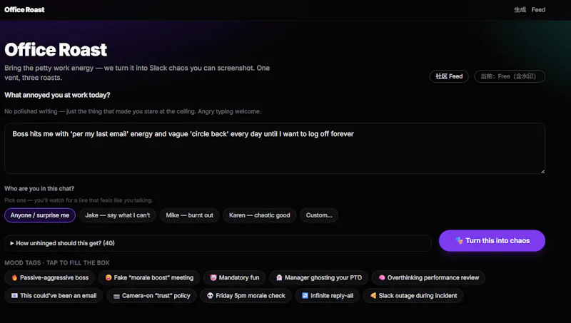Click the brain icon on performance review tag
This screenshot has height=323, width=571.
pos(382,277)
